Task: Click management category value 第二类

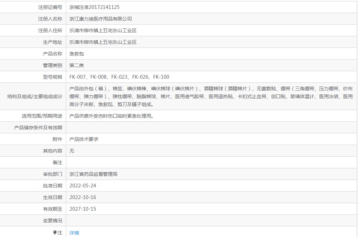Action: click(x=76, y=65)
